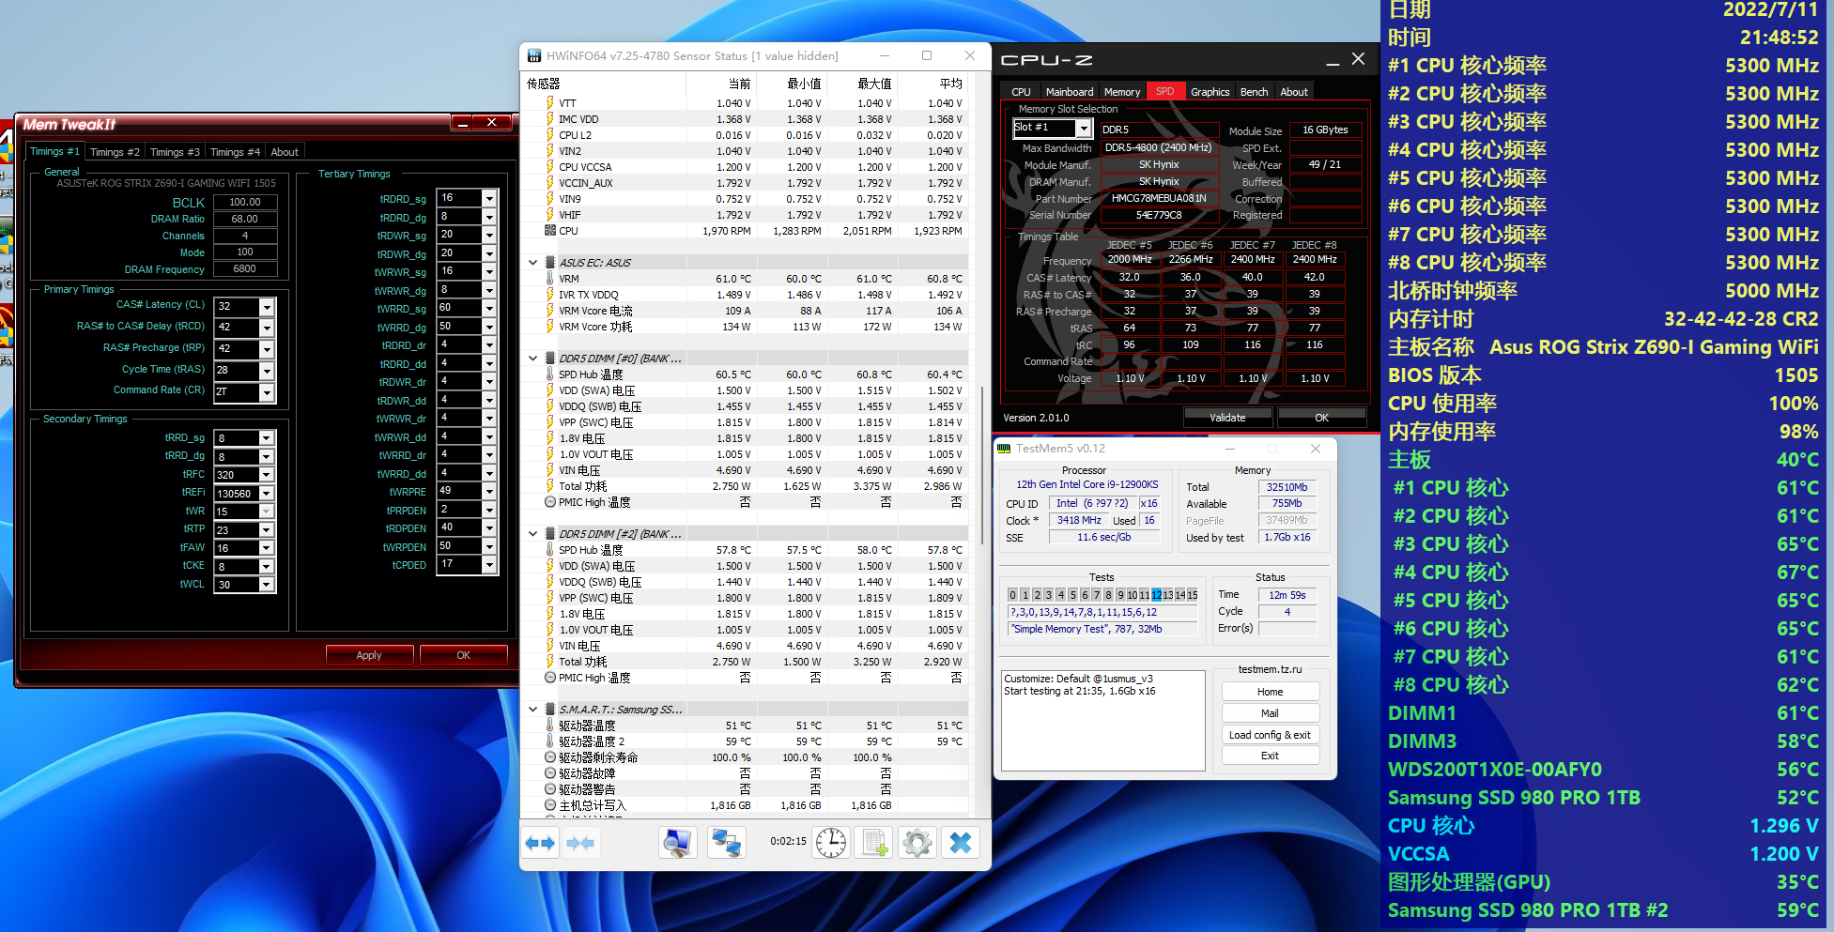Click Home button in TestMem5
The width and height of the screenshot is (1834, 932).
click(x=1270, y=692)
